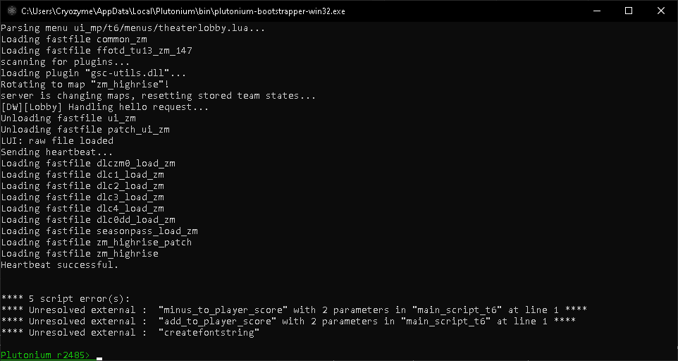Click the Rotating to map "zm_highrise" line
This screenshot has width=678, height=361.
click(85, 85)
